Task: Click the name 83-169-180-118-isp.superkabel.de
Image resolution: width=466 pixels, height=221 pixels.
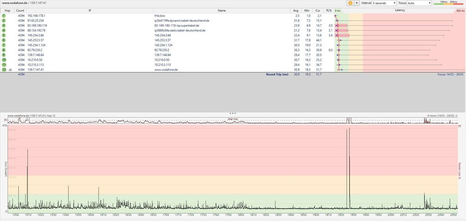Action: pos(176,26)
